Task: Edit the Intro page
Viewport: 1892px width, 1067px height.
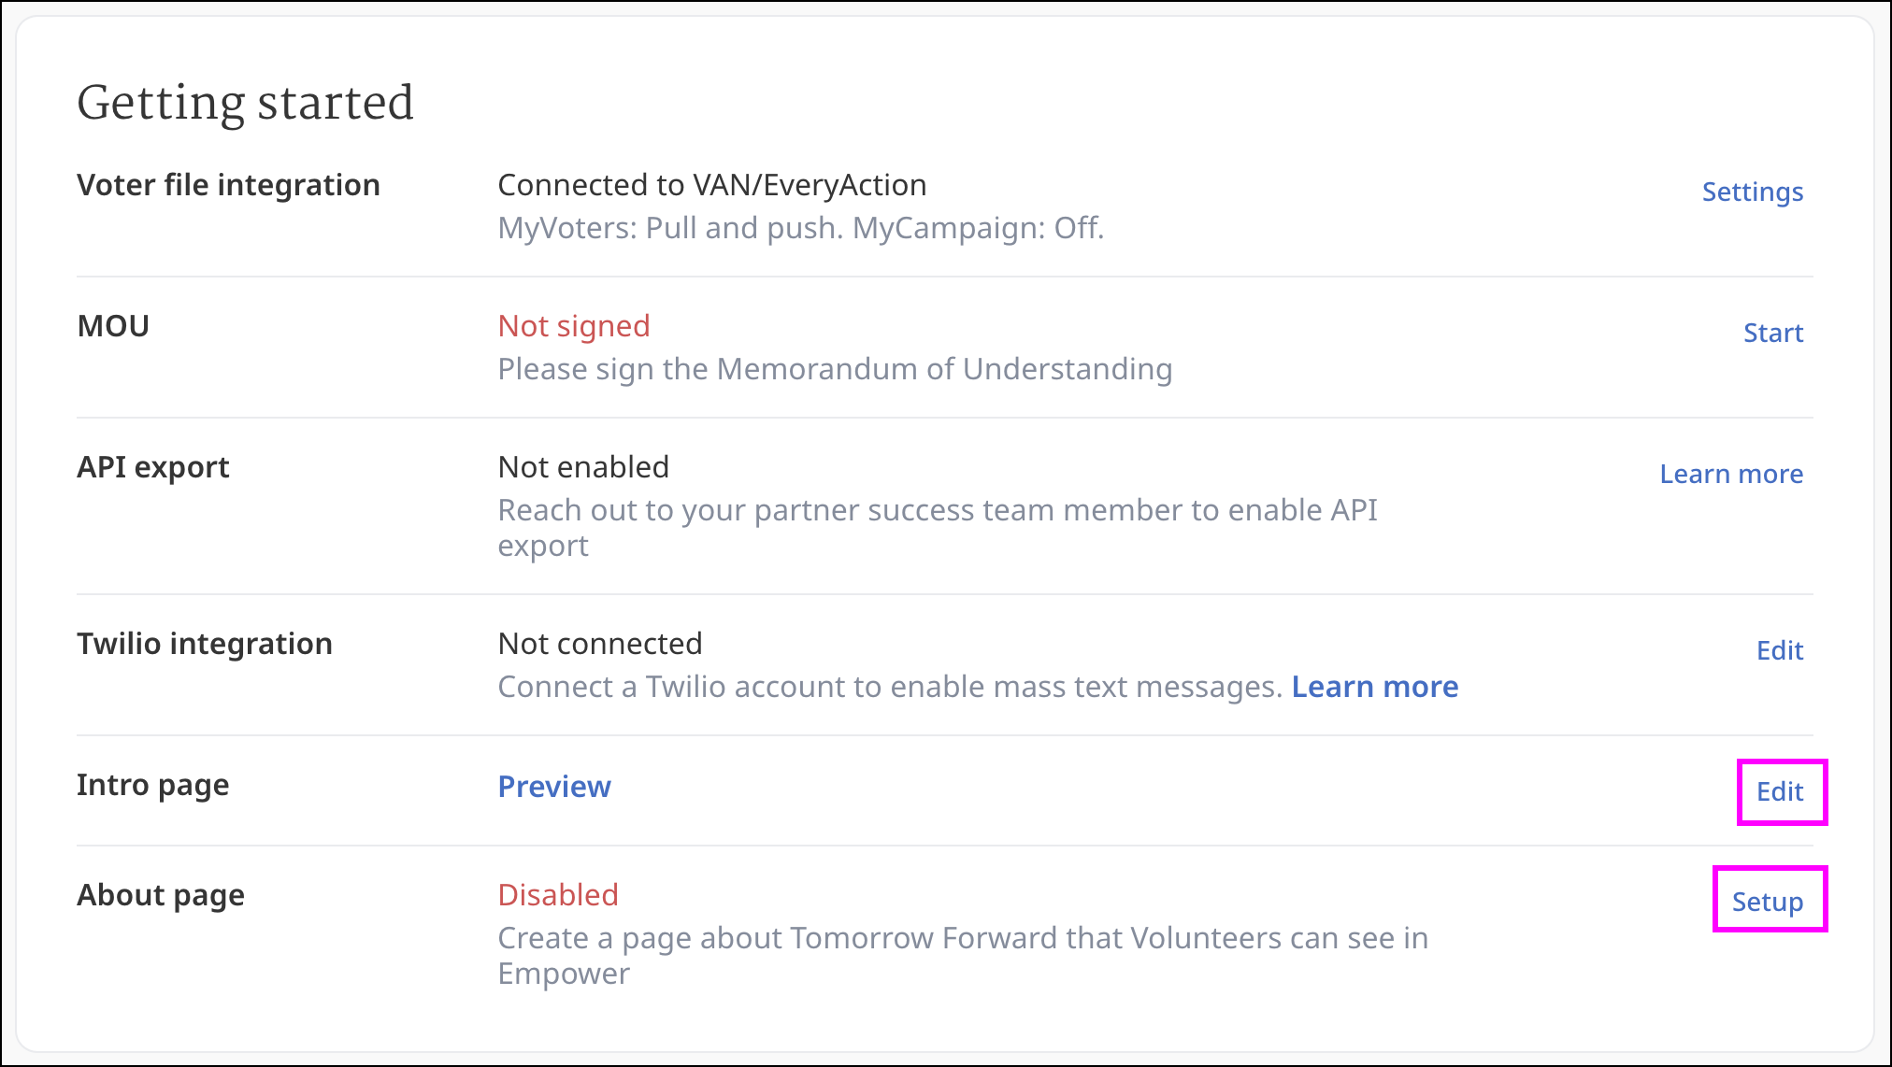Action: pos(1780,791)
